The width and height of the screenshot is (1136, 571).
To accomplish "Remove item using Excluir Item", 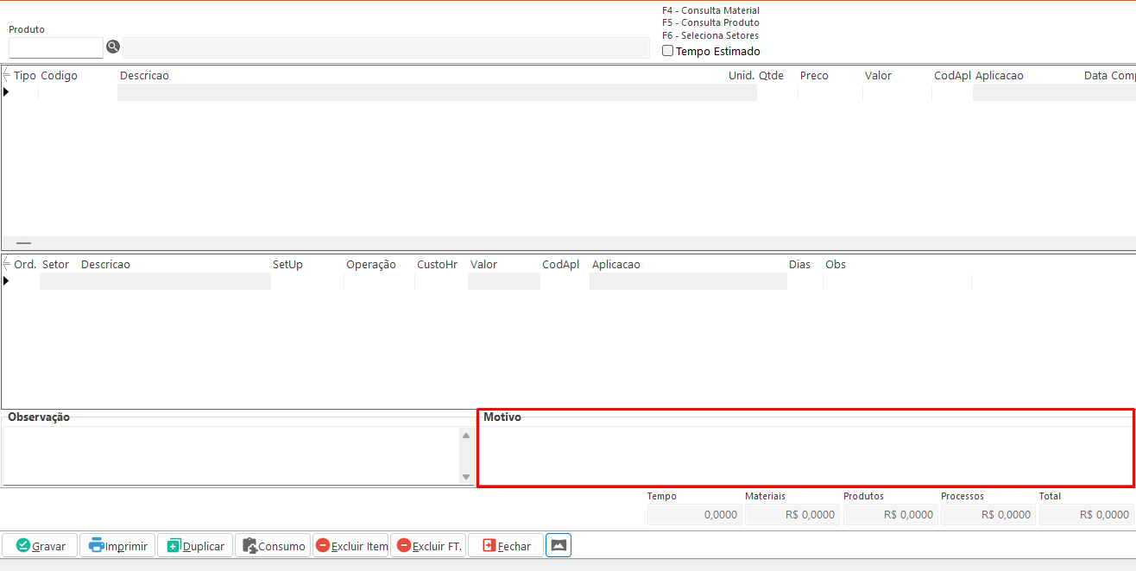I will [350, 546].
